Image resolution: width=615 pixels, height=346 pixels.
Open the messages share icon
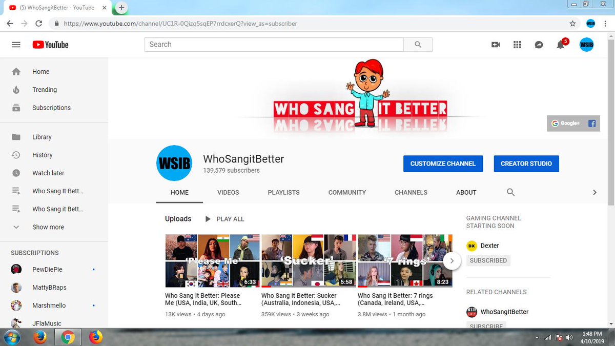pyautogui.click(x=539, y=45)
